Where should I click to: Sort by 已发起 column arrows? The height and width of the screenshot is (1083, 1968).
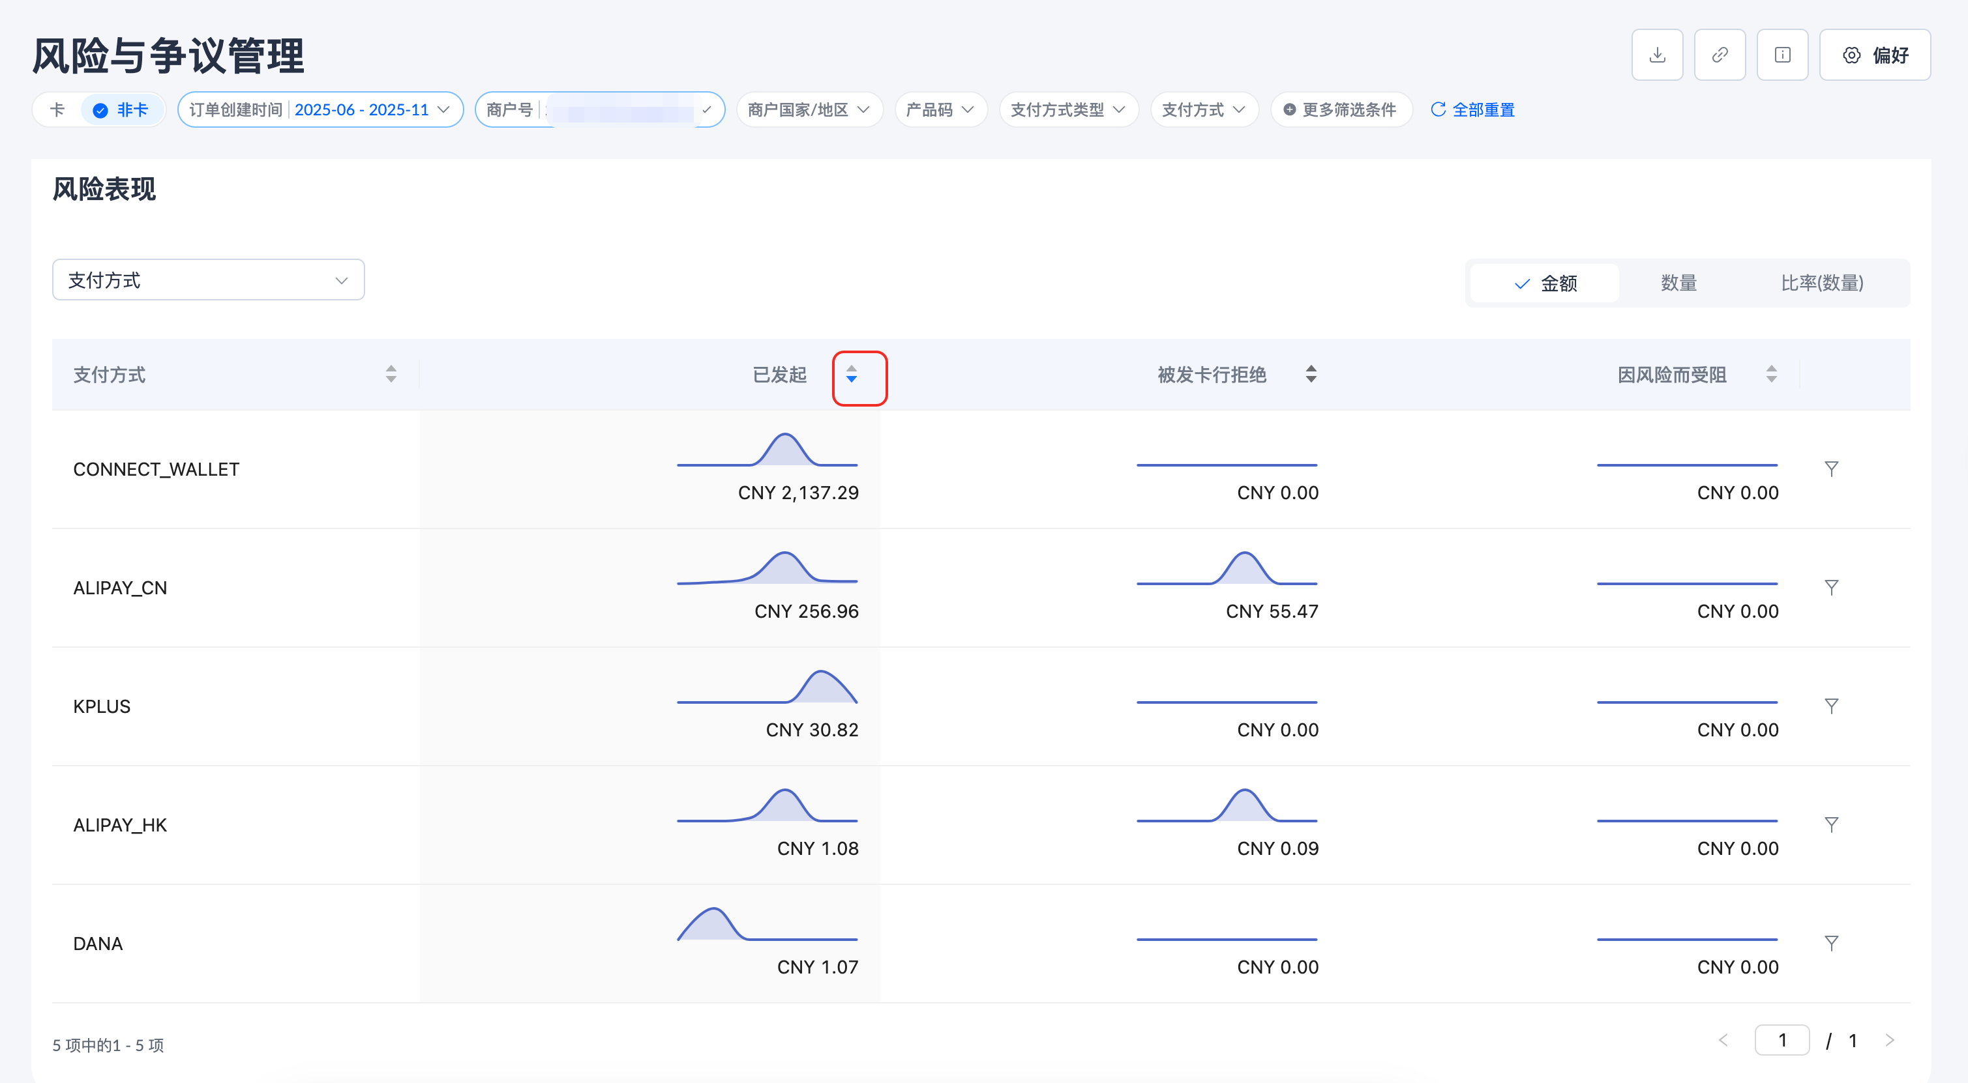click(851, 375)
